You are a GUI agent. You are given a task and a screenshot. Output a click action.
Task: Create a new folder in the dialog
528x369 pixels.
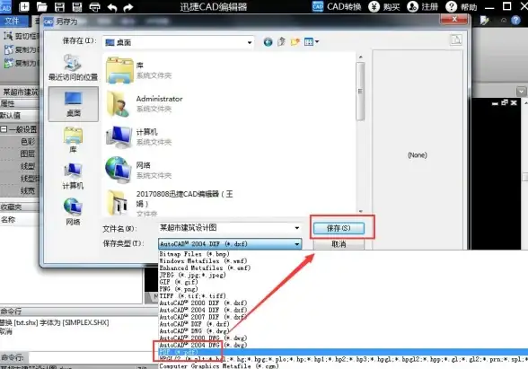pyautogui.click(x=295, y=41)
